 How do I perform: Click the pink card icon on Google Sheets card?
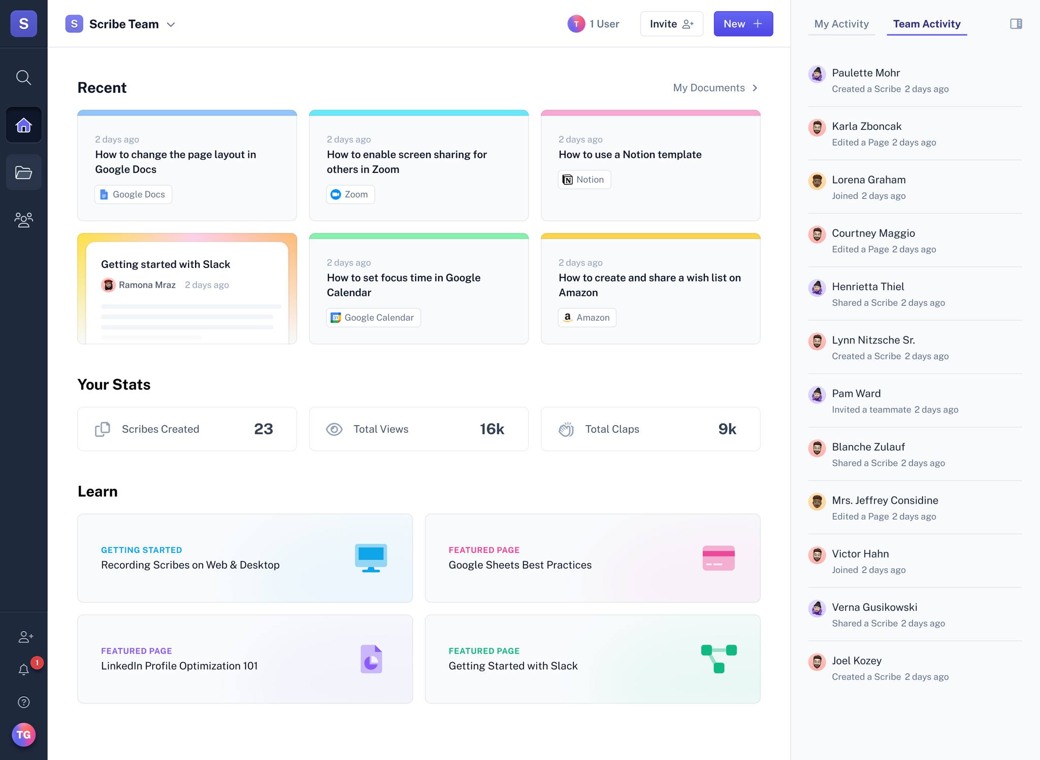click(x=719, y=558)
